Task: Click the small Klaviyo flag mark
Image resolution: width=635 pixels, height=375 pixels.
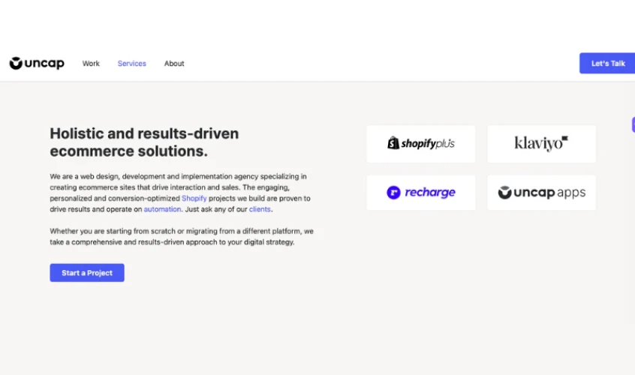Action: tap(565, 139)
